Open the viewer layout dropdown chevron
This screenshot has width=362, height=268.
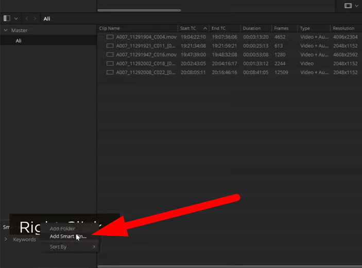[x=357, y=6]
